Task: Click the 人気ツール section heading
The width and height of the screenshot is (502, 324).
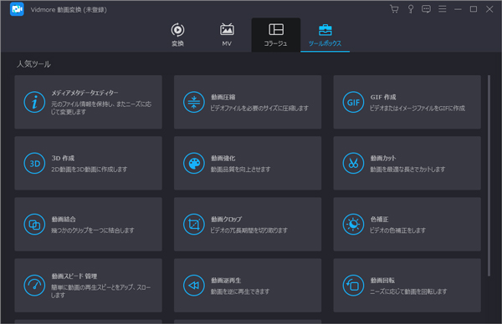Action: pos(33,64)
